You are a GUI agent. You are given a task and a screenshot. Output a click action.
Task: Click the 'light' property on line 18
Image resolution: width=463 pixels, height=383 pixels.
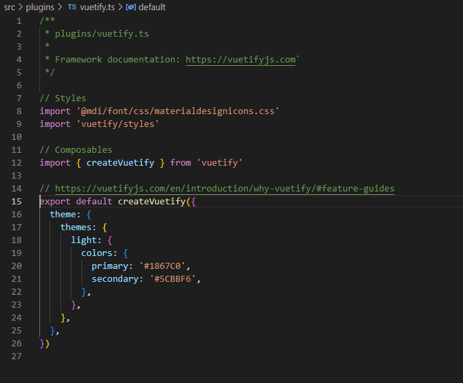click(x=84, y=240)
